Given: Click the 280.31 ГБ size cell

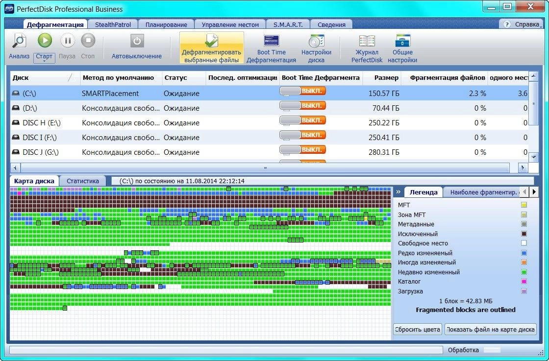Looking at the screenshot, I should pos(384,152).
